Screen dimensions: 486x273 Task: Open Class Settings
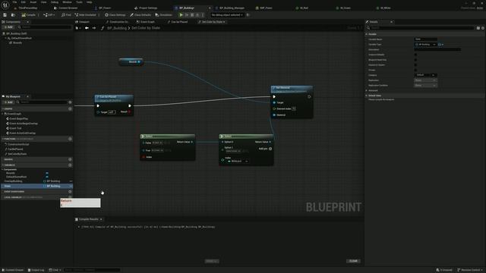click(x=115, y=15)
